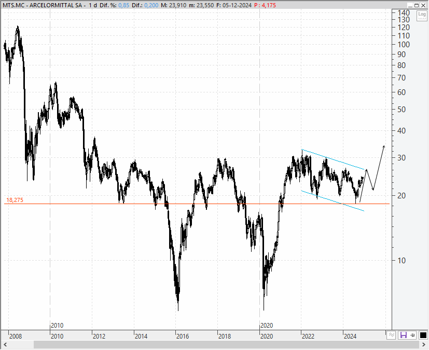The image size is (429, 350).
Task: Click the 2008 time axis label
Action: pyautogui.click(x=16, y=336)
